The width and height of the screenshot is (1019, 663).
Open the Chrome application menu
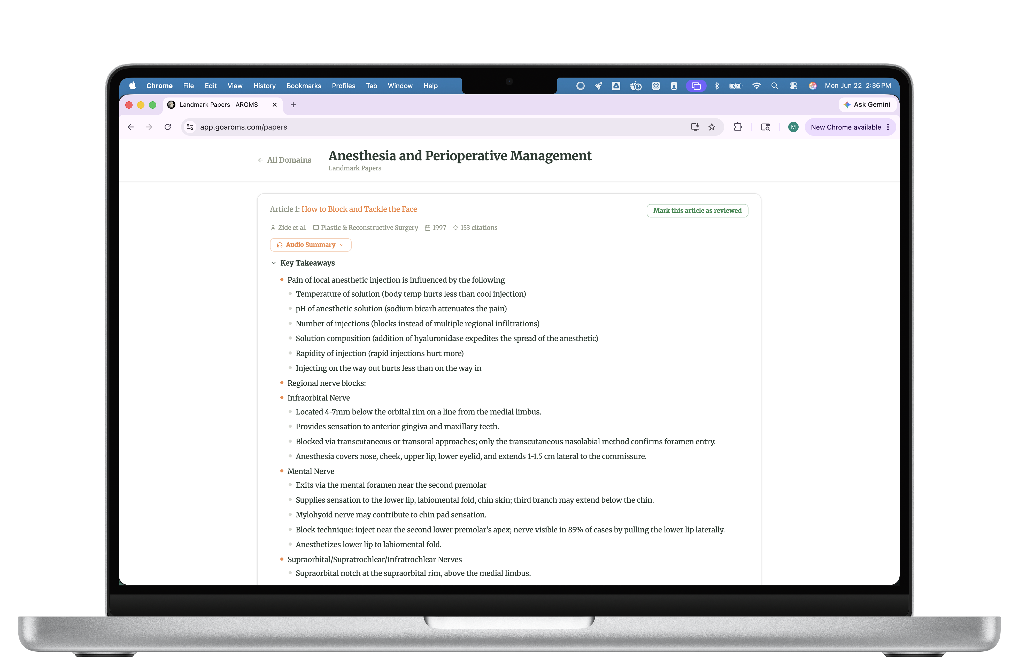coord(159,86)
